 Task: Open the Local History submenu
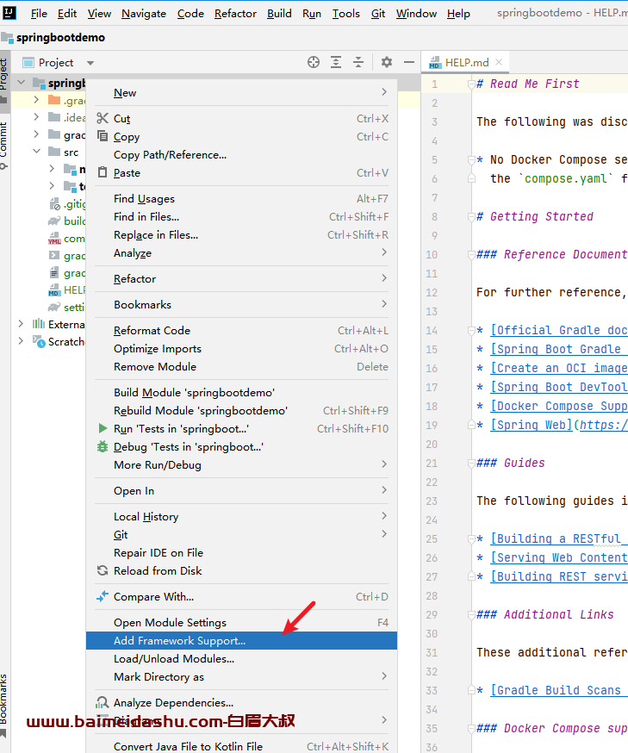point(241,516)
